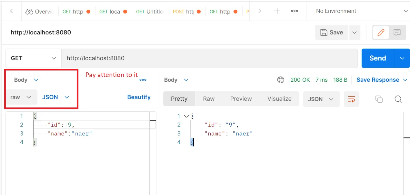Click the globe network icon
The width and height of the screenshot is (410, 195).
click(281, 80)
